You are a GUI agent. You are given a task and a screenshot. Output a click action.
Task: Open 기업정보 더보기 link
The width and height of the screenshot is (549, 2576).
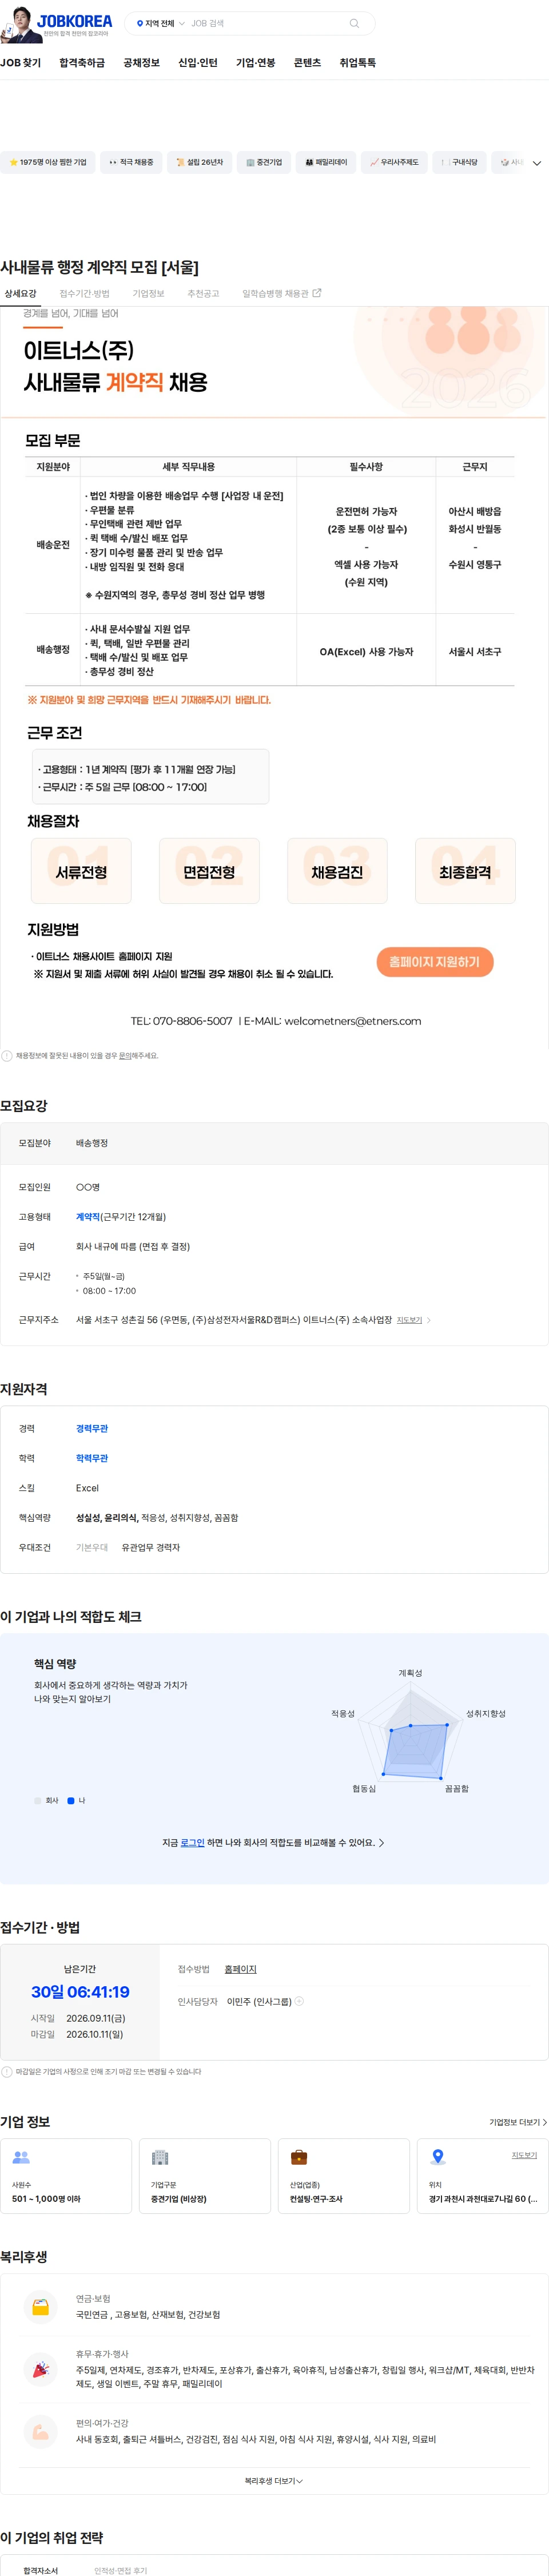pyautogui.click(x=518, y=2122)
